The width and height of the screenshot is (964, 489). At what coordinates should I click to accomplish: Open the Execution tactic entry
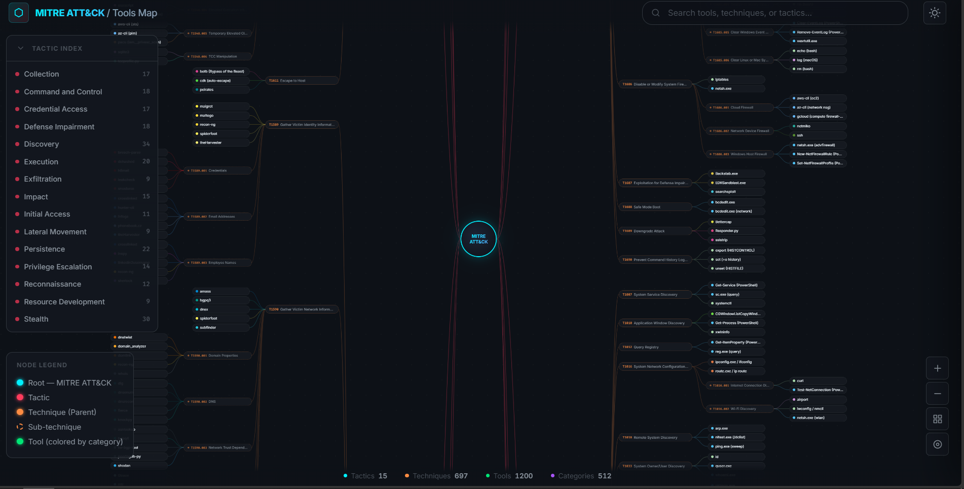pyautogui.click(x=82, y=162)
